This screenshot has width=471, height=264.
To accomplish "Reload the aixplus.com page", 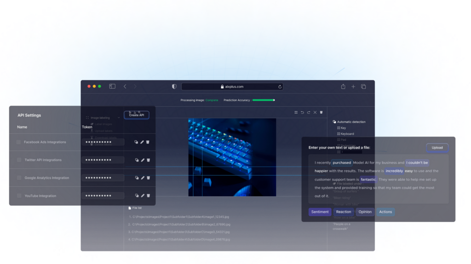I will [280, 87].
